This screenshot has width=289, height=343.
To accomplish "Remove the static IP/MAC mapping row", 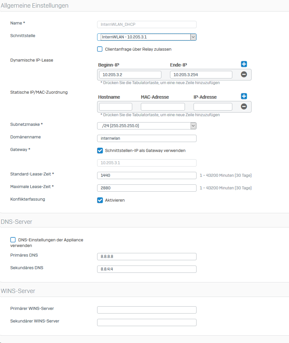I will [x=244, y=107].
